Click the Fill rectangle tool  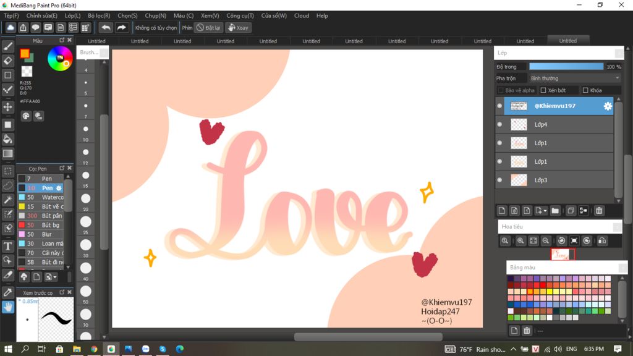[x=7, y=125]
